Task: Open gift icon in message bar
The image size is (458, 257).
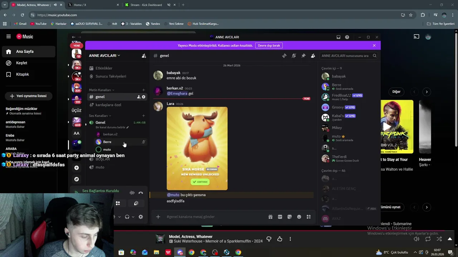Action: (x=271, y=217)
